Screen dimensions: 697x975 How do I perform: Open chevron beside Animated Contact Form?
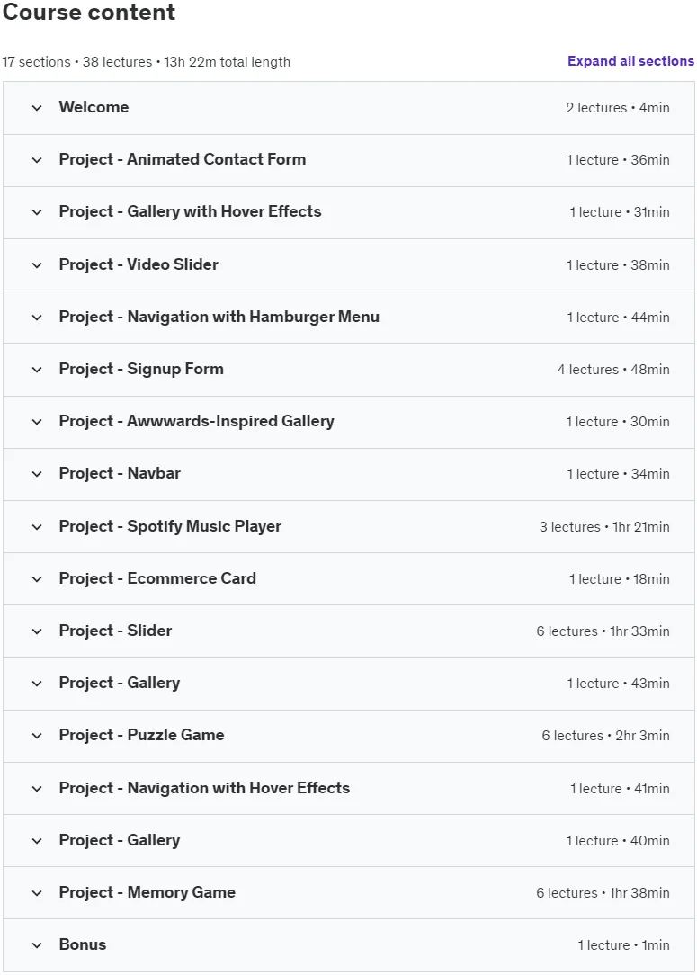pos(37,160)
